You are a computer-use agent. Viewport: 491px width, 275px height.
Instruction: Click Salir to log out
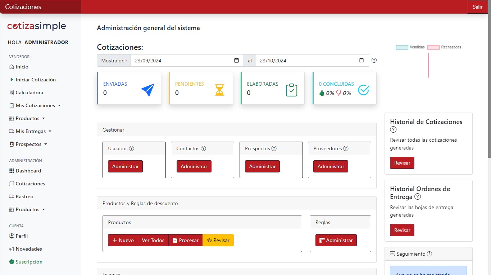[477, 7]
